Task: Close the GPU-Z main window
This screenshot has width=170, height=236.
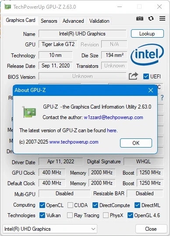Action: (x=159, y=7)
